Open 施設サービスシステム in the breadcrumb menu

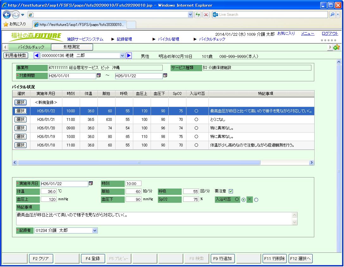tap(85, 39)
